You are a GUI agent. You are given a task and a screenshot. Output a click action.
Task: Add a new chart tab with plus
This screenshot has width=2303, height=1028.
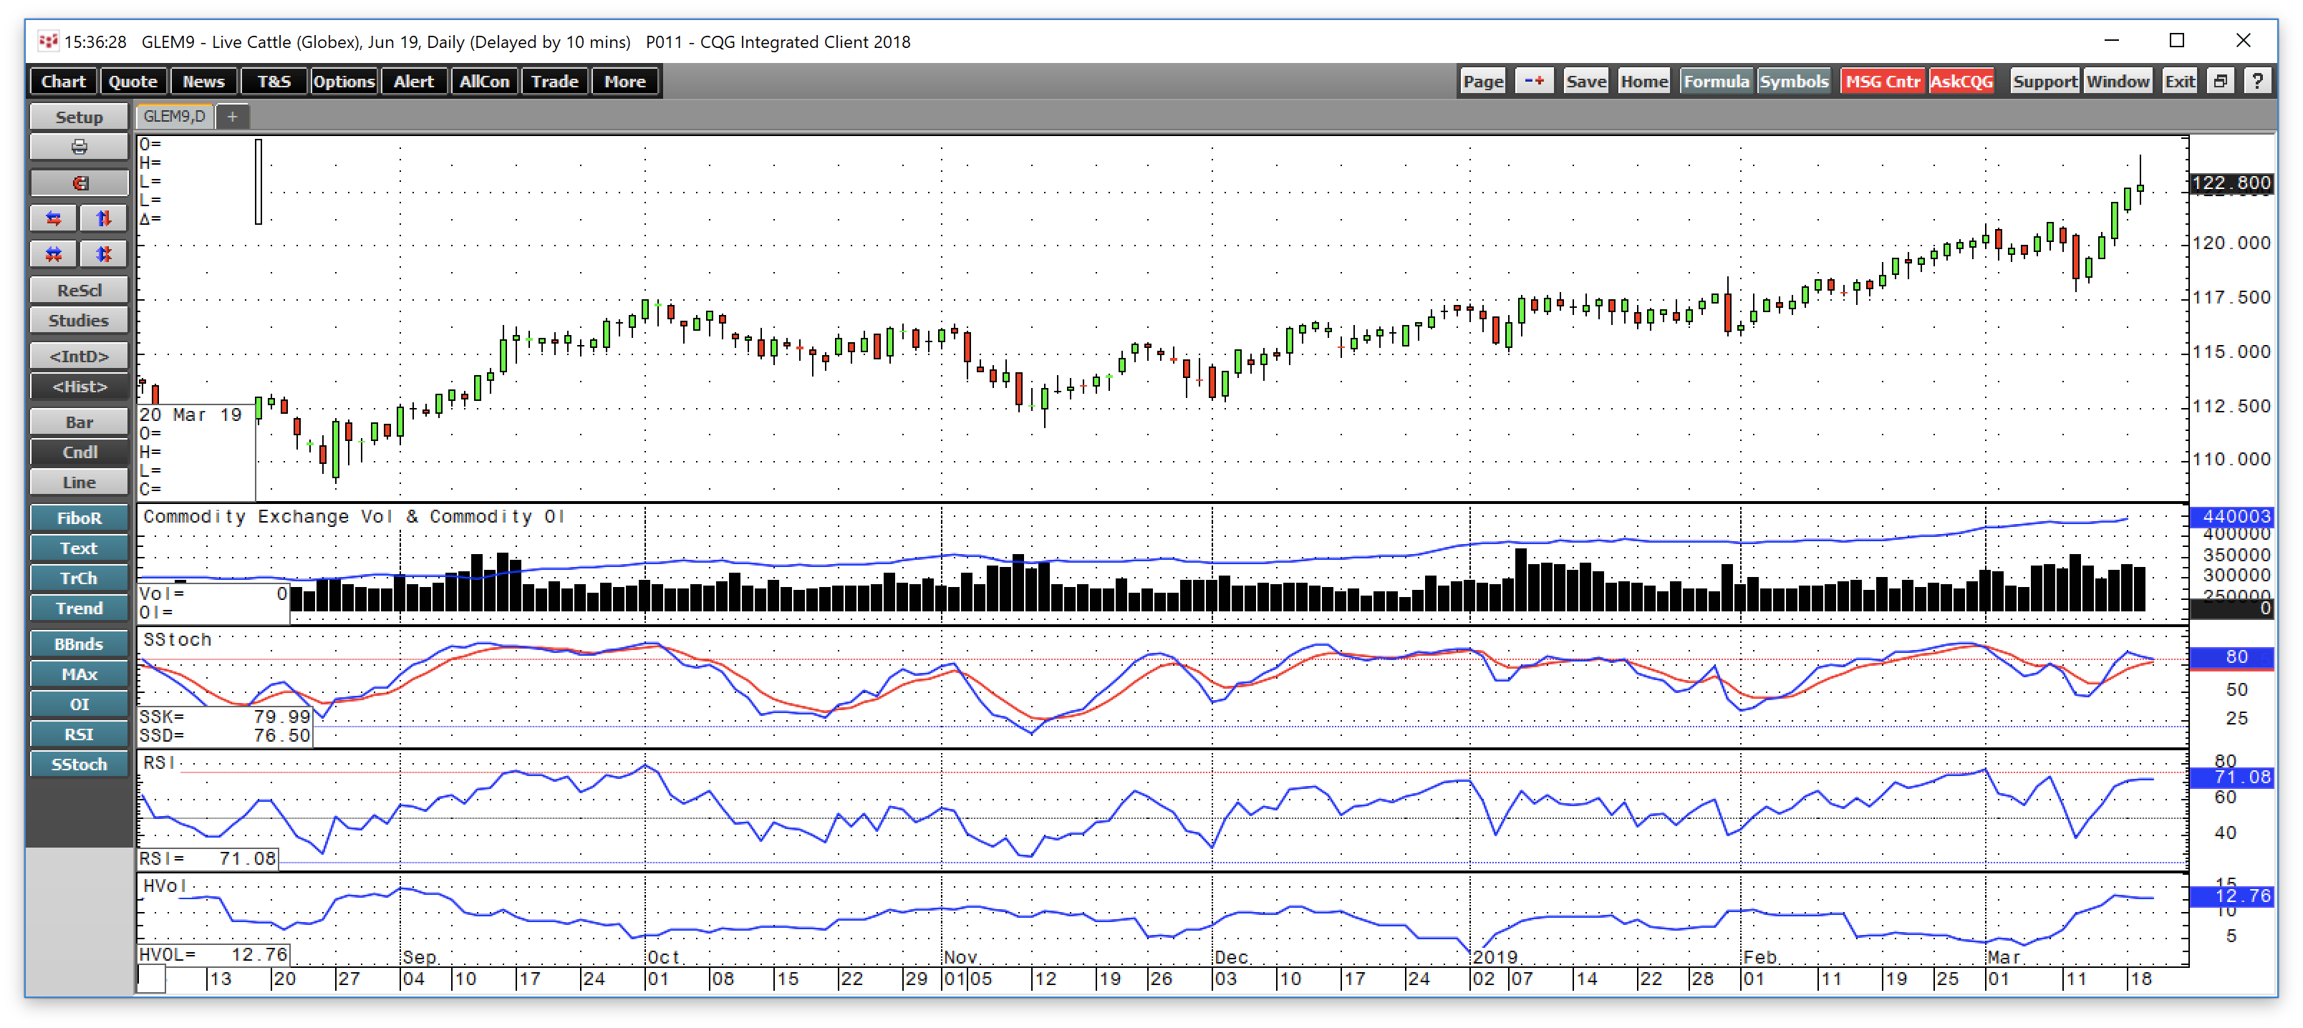233,116
